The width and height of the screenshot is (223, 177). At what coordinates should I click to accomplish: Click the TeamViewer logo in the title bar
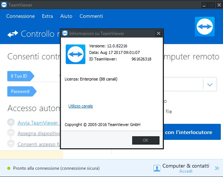4,5
